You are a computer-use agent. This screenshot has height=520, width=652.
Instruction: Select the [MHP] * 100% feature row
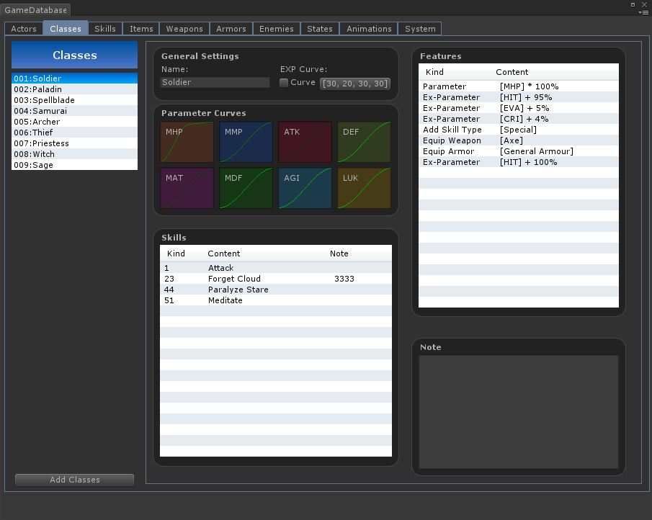(519, 86)
